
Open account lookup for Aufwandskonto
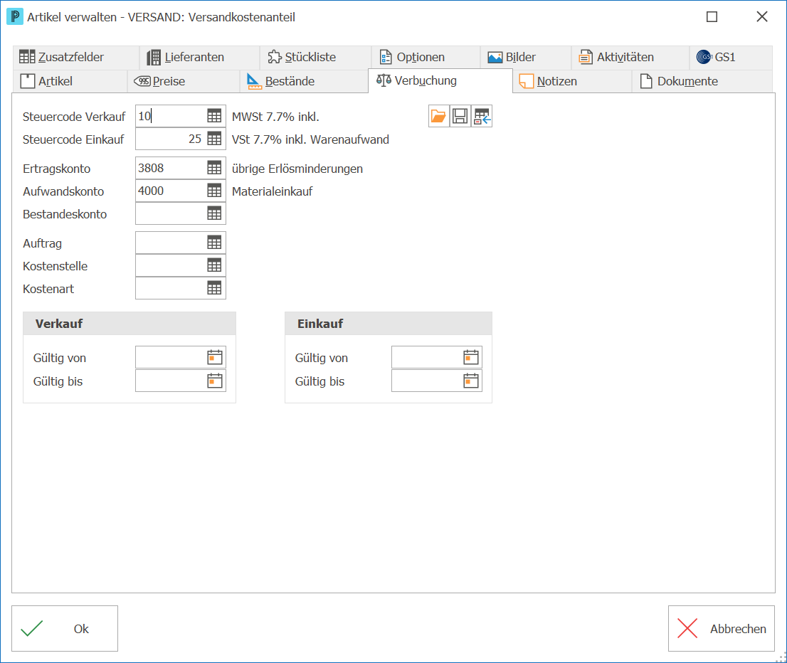tap(214, 191)
